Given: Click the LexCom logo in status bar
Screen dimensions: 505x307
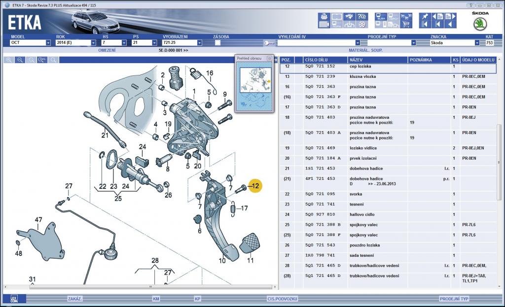Looking at the screenshot, I should [x=14, y=299].
